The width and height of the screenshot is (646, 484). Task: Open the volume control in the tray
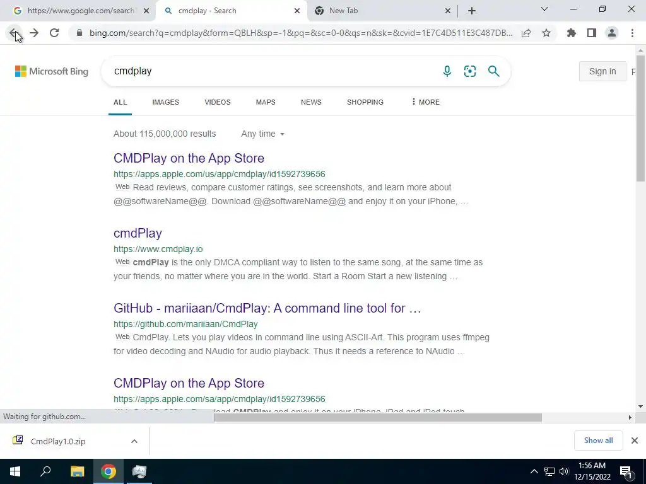tap(564, 471)
